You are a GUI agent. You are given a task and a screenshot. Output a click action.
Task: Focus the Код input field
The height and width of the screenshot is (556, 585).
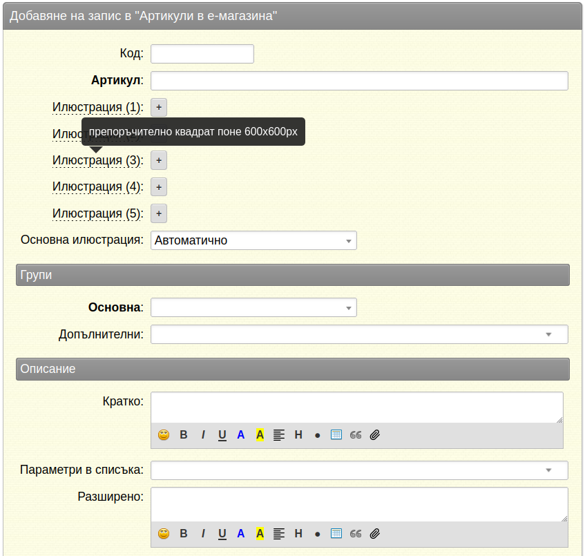pyautogui.click(x=202, y=54)
